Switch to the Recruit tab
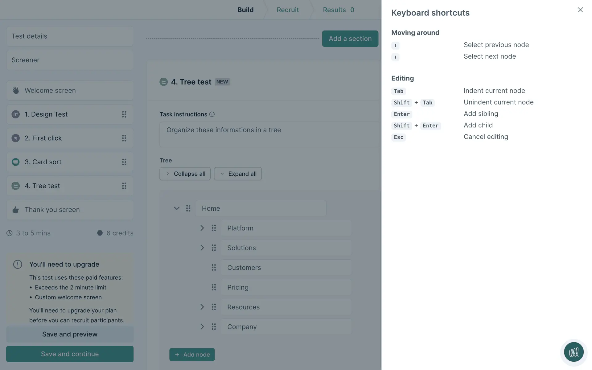 pos(287,10)
